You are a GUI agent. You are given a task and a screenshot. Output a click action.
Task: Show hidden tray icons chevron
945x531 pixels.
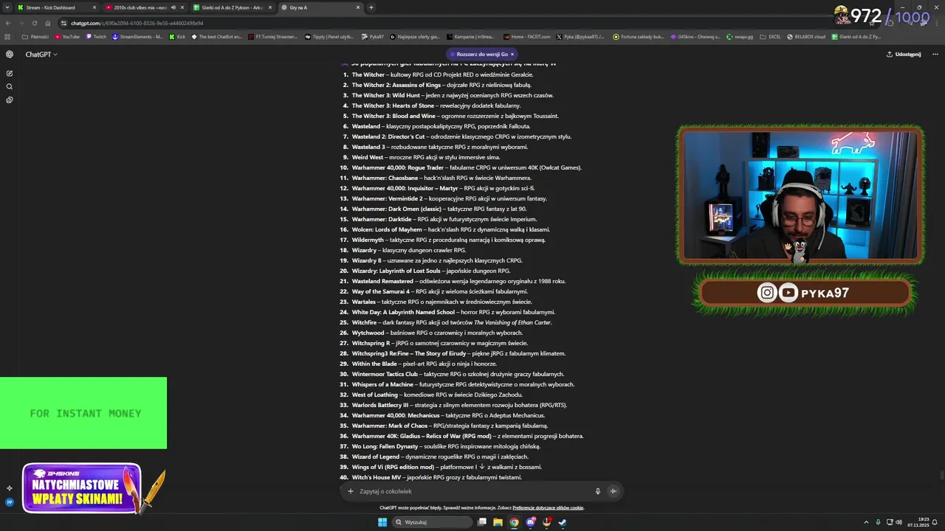867,522
